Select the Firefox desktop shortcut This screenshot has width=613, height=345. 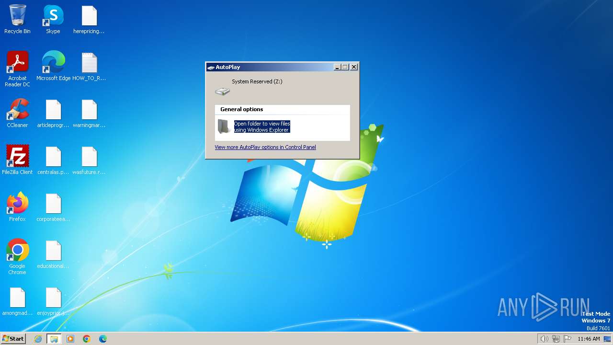click(17, 207)
